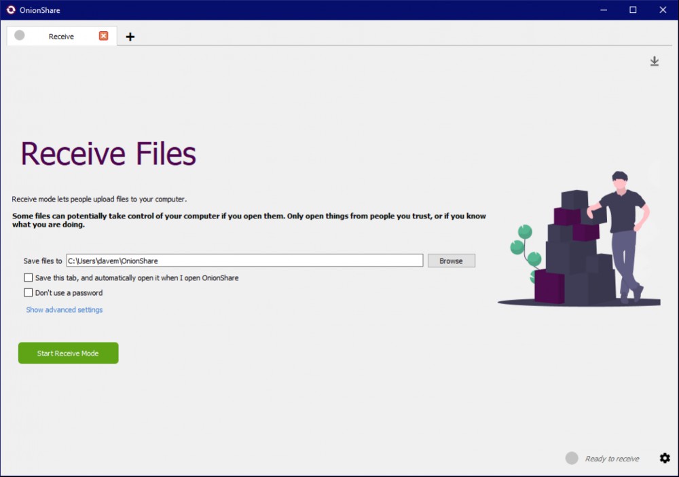679x477 pixels.
Task: Click the Save files to label
Action: [x=43, y=261]
